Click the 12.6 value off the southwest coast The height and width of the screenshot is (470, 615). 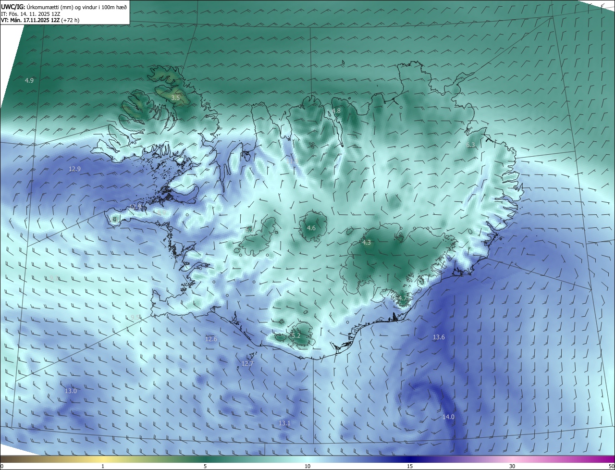tap(211, 339)
